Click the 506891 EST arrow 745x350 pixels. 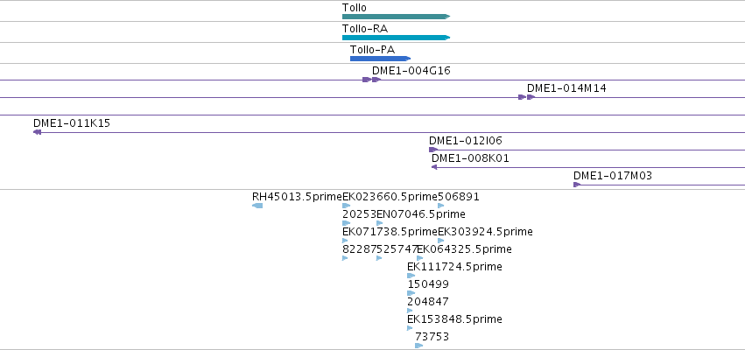[441, 206]
